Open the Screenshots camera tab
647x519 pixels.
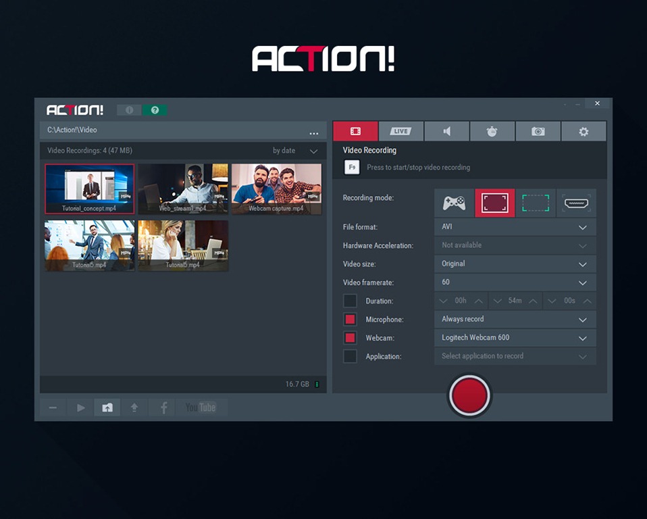(x=538, y=131)
